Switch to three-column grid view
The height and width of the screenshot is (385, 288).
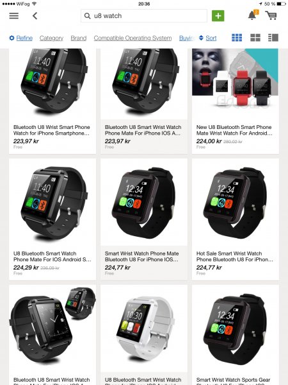tap(237, 38)
